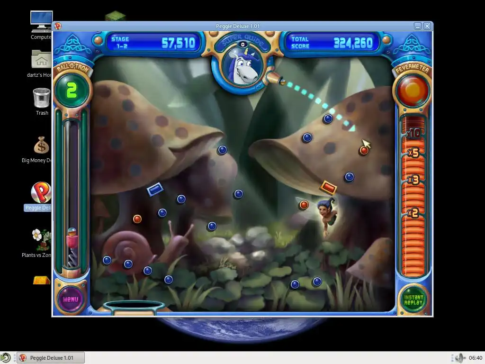485x364 pixels.
Task: Open the Trash desktop icon
Action: click(x=42, y=102)
